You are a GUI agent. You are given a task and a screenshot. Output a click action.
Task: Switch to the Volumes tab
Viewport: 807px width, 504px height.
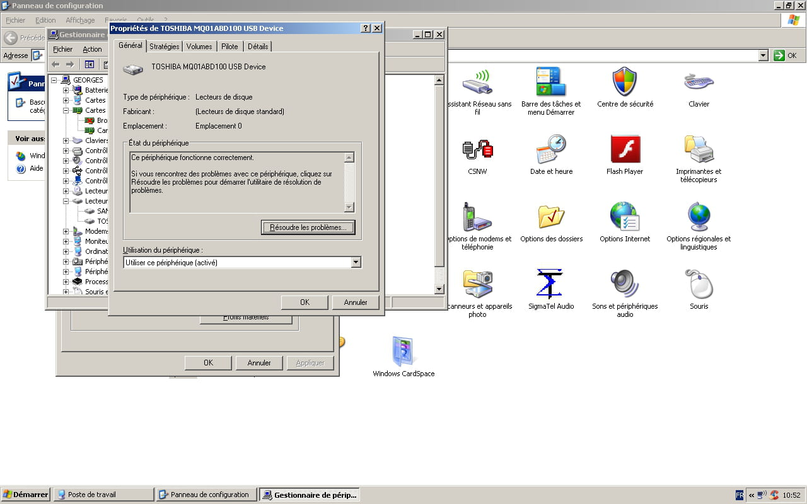(x=199, y=47)
